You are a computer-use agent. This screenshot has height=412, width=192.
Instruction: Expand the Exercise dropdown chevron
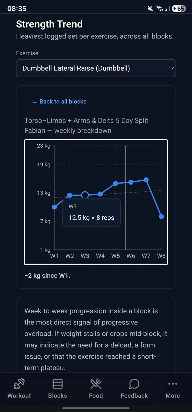(171, 68)
